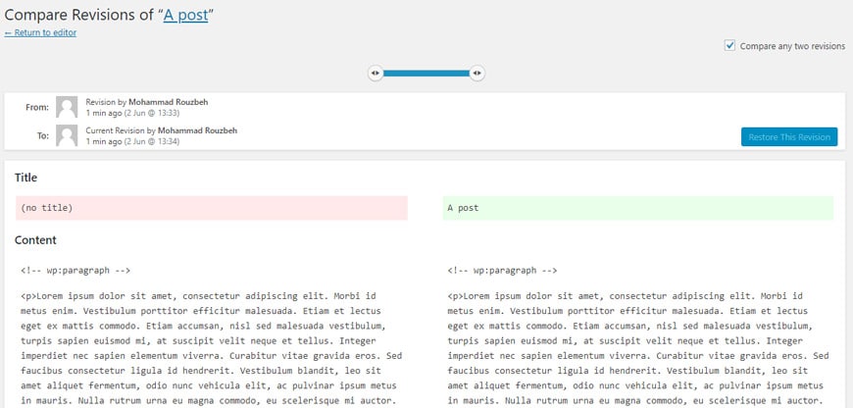Click the right revision slider handle

click(477, 73)
